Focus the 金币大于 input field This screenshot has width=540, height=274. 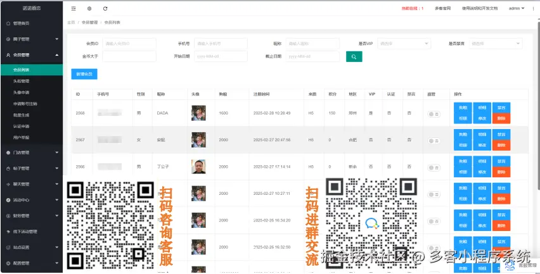129,56
